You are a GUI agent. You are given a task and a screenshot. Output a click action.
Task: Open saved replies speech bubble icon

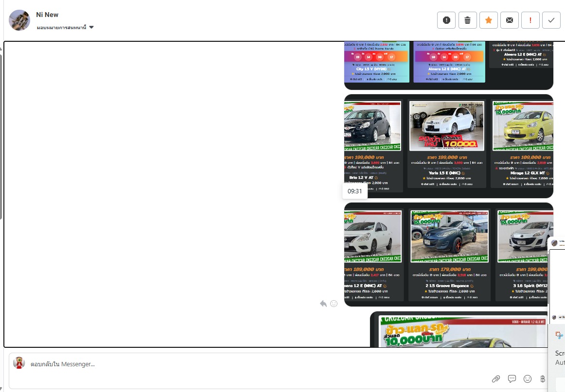[x=512, y=379]
